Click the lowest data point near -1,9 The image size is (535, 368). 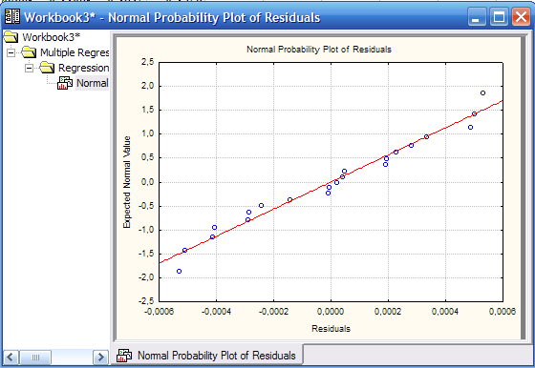tap(180, 272)
